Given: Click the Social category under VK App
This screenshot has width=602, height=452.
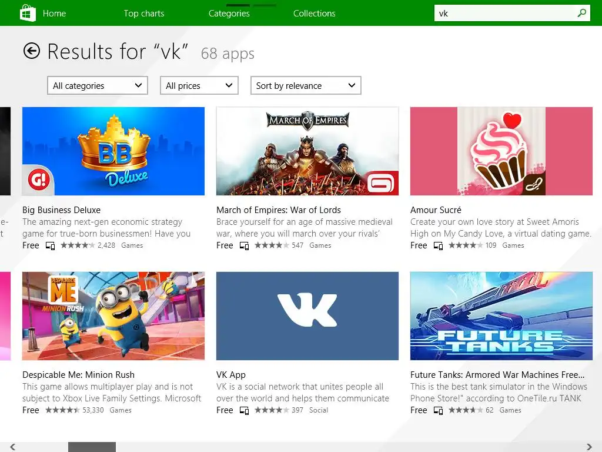Looking at the screenshot, I should (x=319, y=410).
